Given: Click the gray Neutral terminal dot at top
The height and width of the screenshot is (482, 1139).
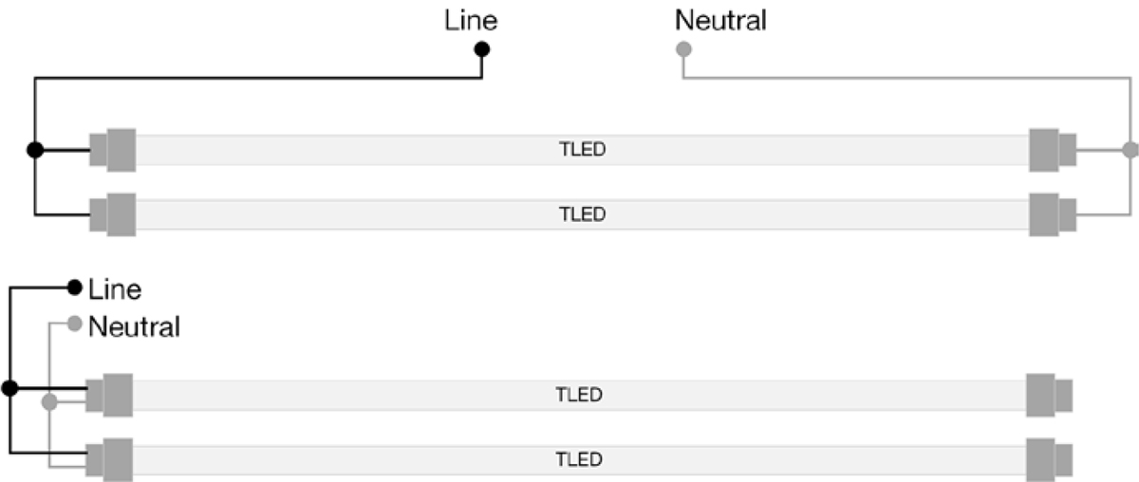Looking at the screenshot, I should (682, 48).
